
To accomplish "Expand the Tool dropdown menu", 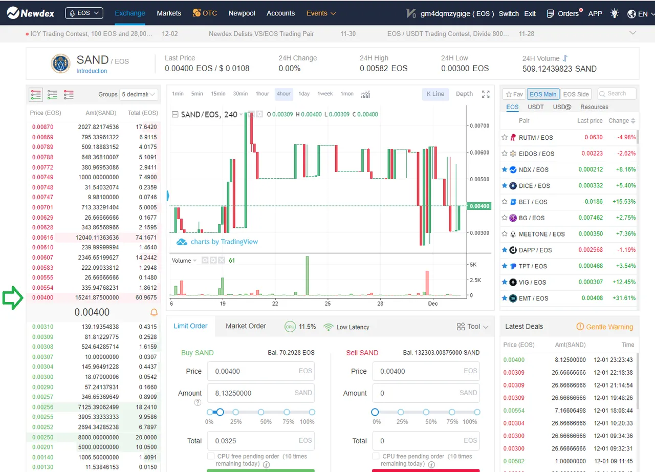I will coord(473,327).
